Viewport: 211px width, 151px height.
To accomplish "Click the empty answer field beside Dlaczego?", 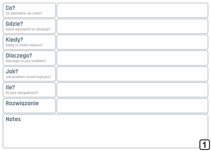I will (x=132, y=58).
